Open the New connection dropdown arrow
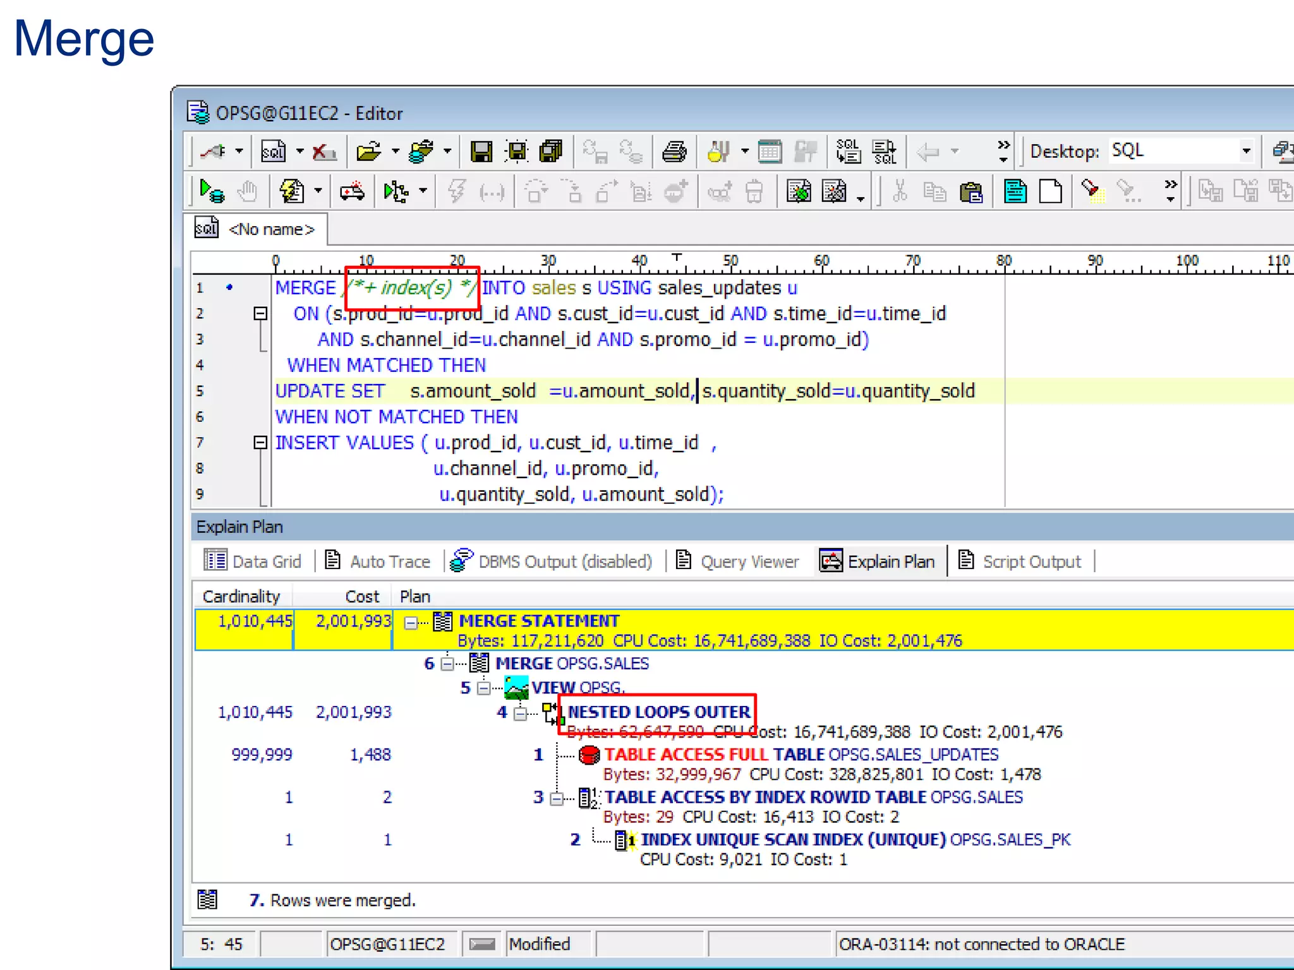The width and height of the screenshot is (1294, 970). 239,152
